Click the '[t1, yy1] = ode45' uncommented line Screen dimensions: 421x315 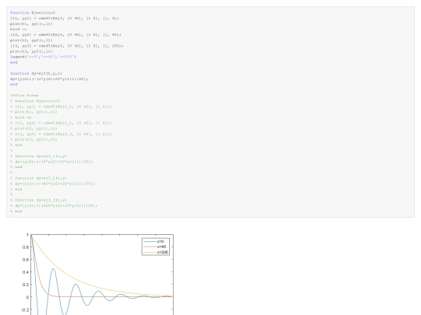[65, 18]
